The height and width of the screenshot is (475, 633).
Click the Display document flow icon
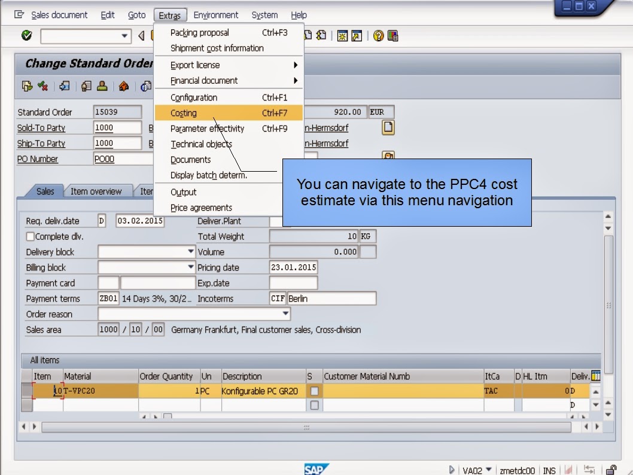point(27,86)
